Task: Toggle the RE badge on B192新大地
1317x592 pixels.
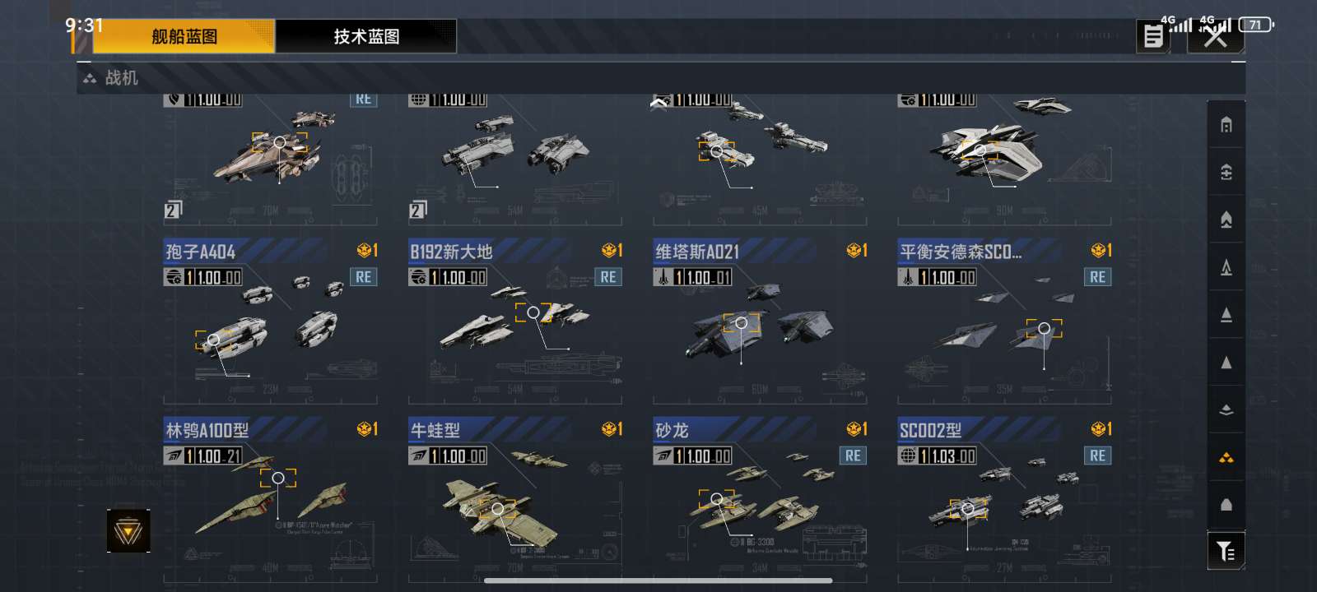Action: [x=608, y=277]
